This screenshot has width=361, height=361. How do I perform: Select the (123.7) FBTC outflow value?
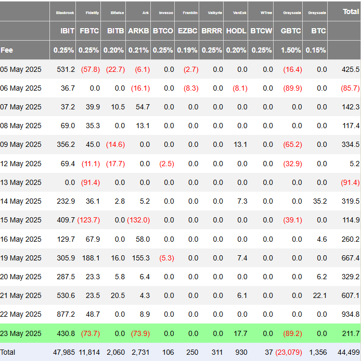click(88, 220)
